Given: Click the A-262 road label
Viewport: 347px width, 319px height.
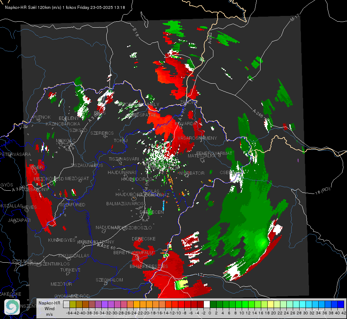Looking at the screenshot, I should 210,38.
